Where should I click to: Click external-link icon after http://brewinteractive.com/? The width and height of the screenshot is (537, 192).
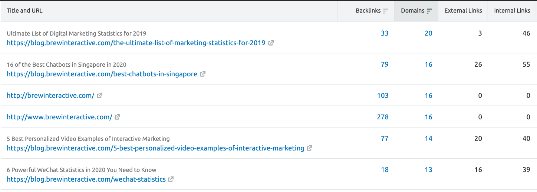(99, 96)
